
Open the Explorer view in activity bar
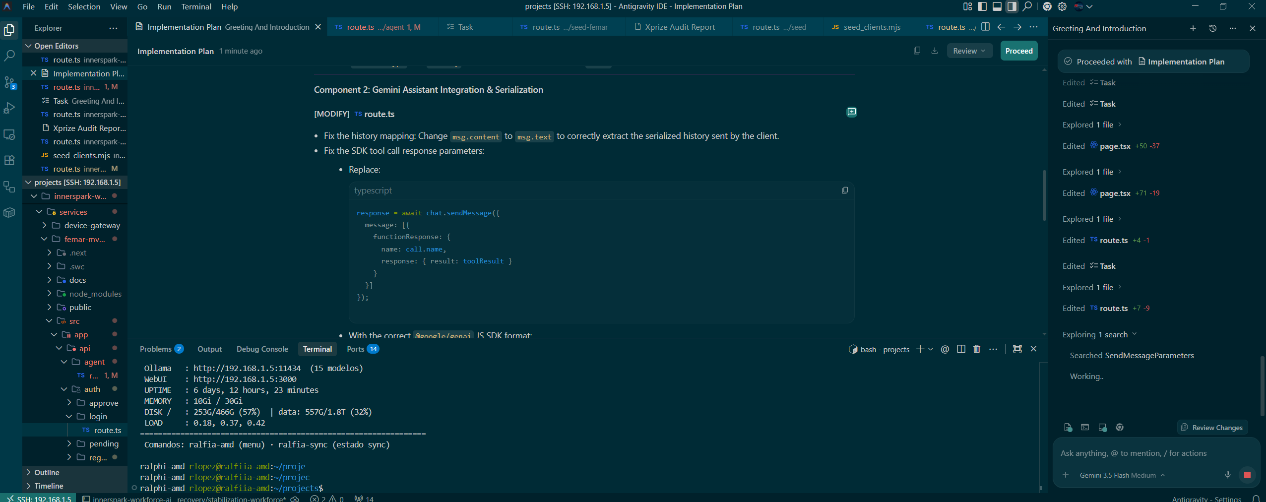coord(9,30)
